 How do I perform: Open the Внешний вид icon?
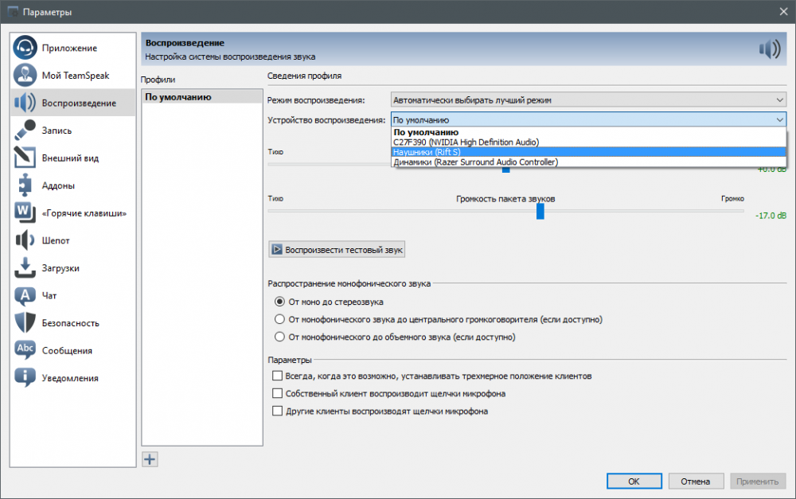pos(25,158)
